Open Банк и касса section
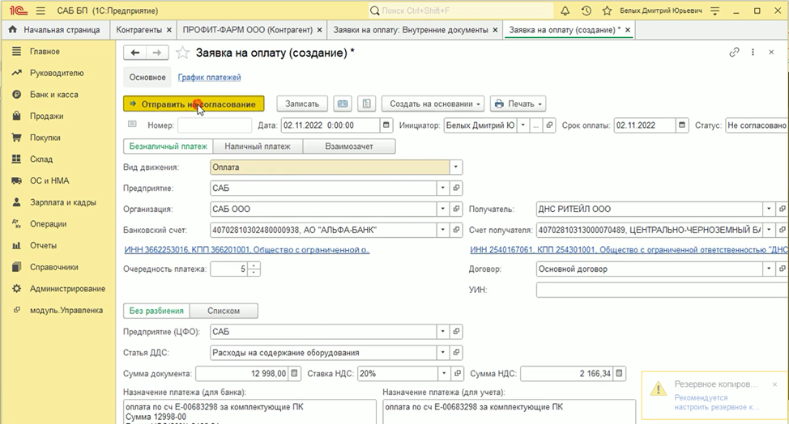 pos(53,95)
